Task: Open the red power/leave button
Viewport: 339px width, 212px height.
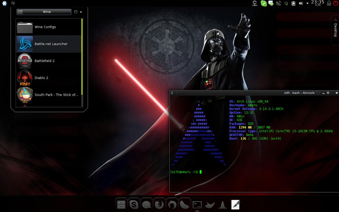Action: pyautogui.click(x=336, y=3)
